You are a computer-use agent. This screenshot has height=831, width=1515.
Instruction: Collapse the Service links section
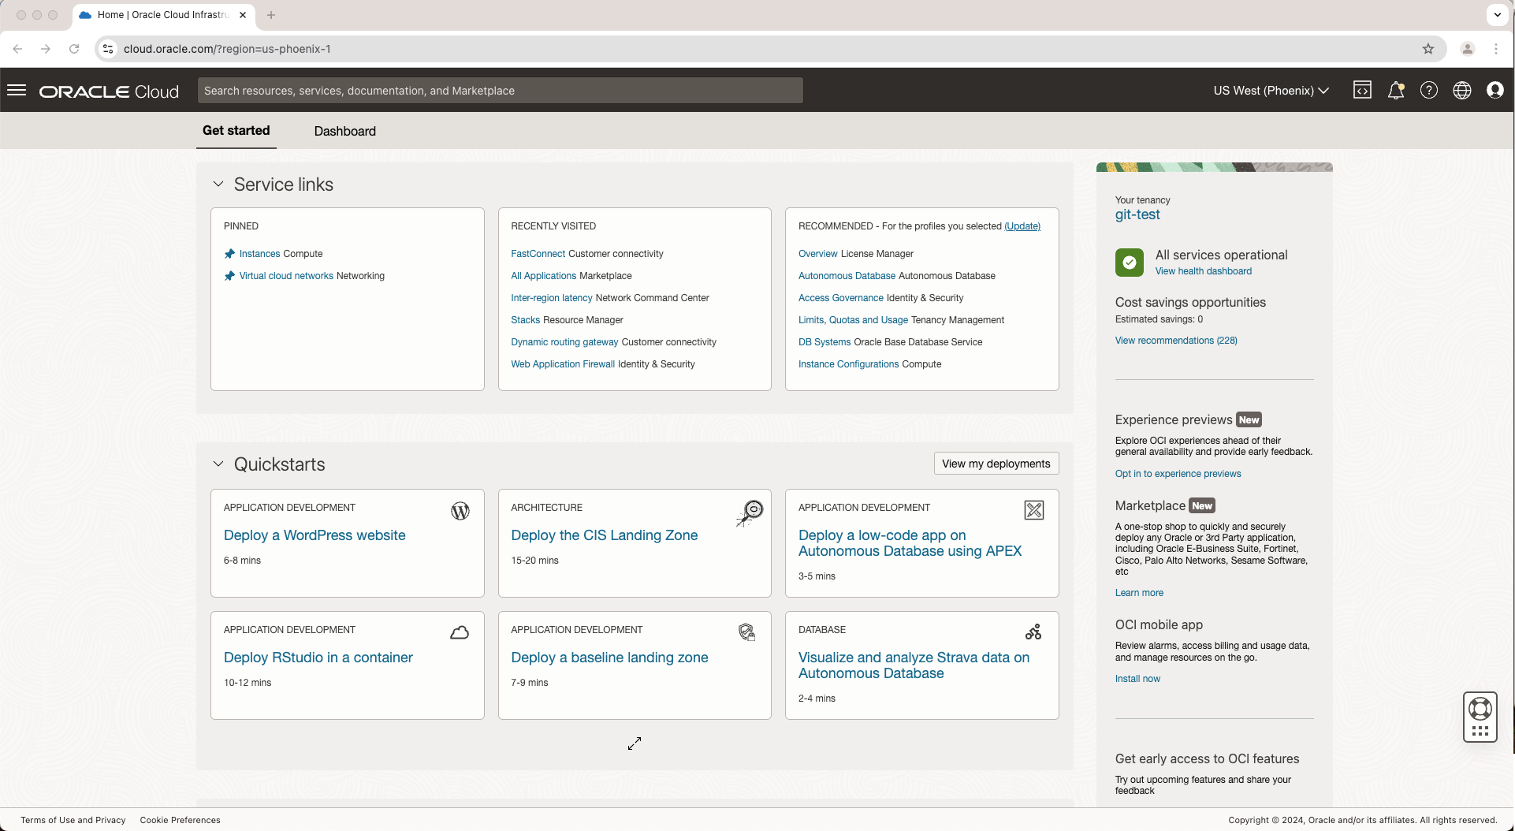[218, 184]
